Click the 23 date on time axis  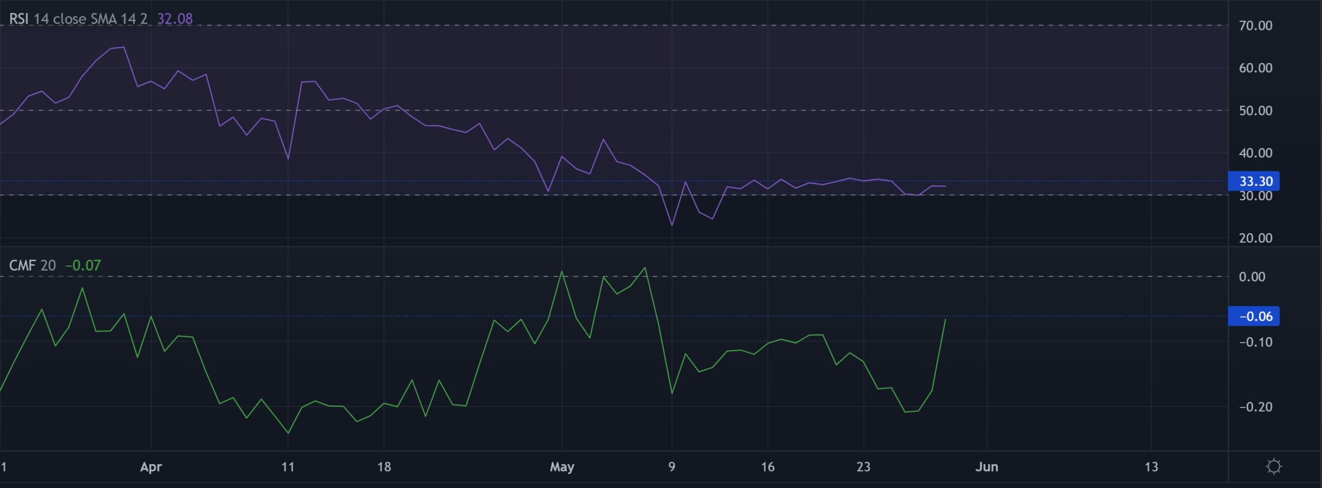click(863, 467)
